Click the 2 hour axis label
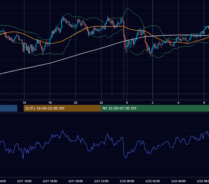This screenshot has width=209, height=184. click(153, 103)
